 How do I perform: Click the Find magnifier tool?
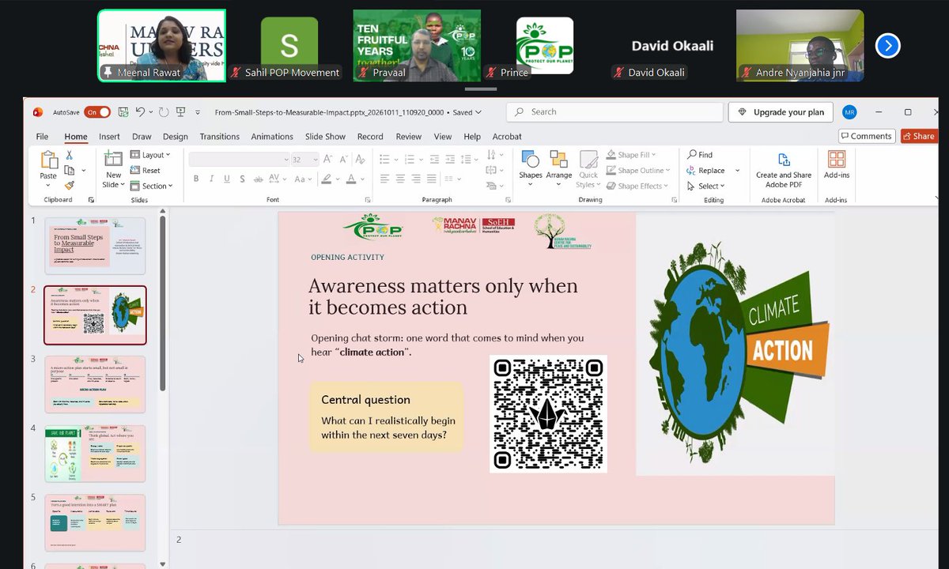[700, 155]
